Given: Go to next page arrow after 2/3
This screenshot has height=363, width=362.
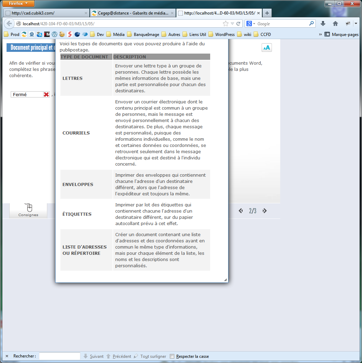Looking at the screenshot, I should click(265, 211).
